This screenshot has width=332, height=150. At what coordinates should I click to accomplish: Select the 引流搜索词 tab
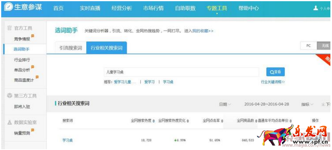tap(71, 48)
